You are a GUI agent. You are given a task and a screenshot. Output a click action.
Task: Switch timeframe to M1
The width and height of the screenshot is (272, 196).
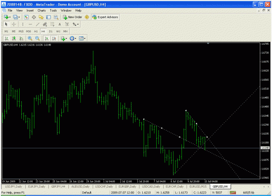pyautogui.click(x=6, y=31)
